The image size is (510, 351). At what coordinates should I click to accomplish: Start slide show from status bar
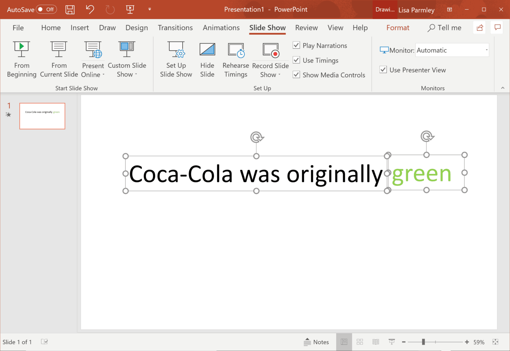coord(392,342)
